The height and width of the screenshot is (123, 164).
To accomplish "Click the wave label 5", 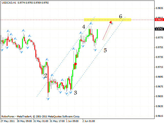I will click(105, 50).
